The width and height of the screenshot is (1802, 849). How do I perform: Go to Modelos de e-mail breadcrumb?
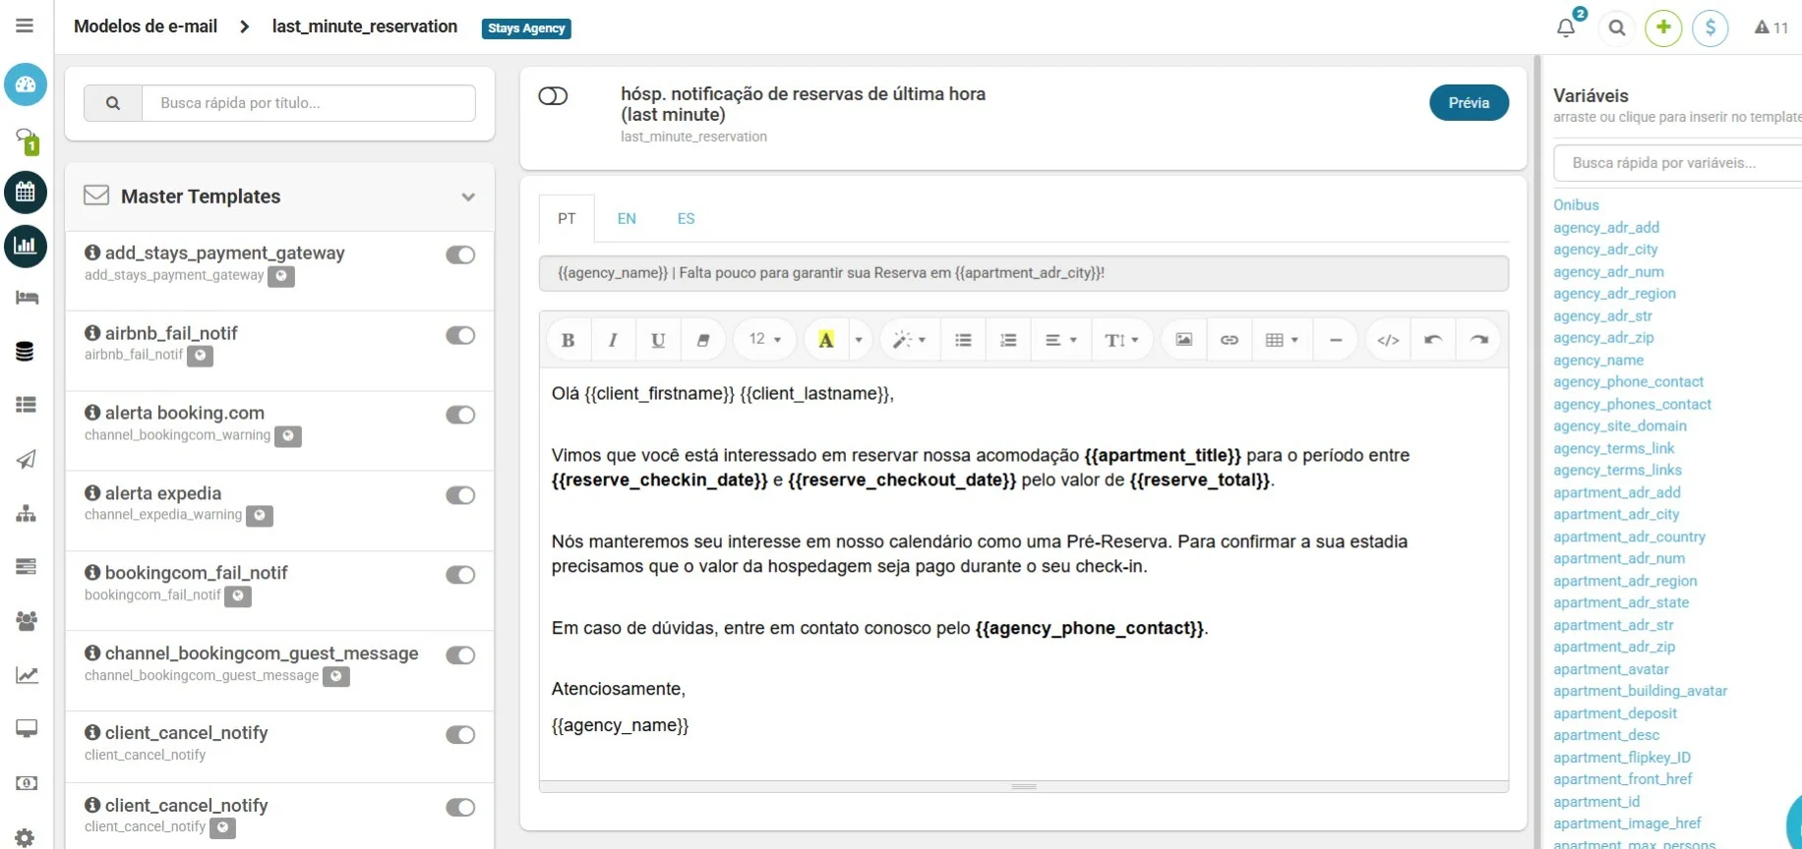pyautogui.click(x=146, y=27)
